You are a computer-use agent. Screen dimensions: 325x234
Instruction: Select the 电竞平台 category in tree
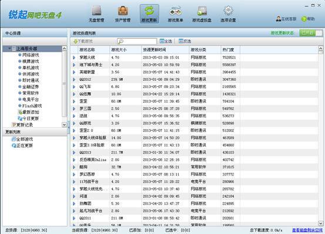click(31, 100)
